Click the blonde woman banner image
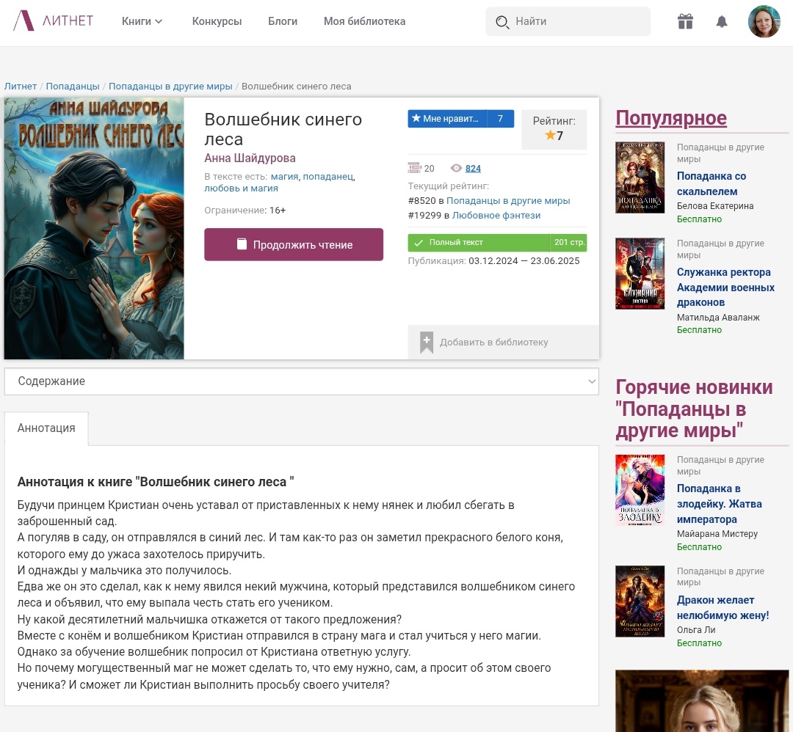 click(x=702, y=700)
